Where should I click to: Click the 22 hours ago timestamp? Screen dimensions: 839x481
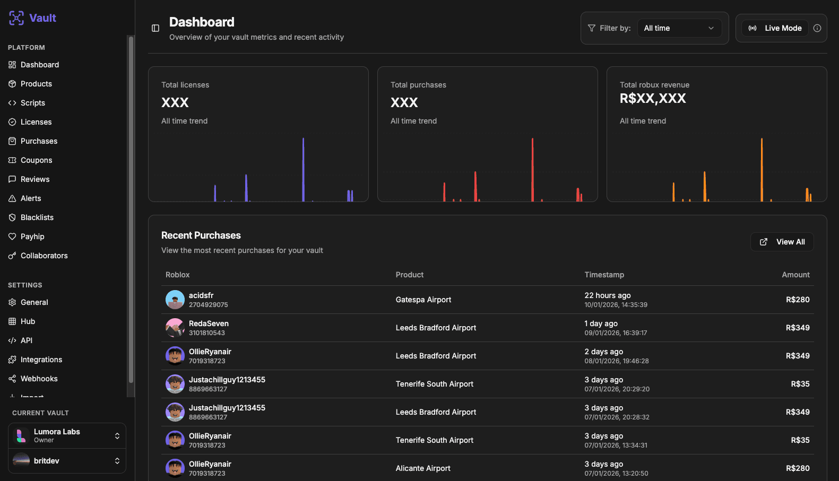(x=608, y=295)
